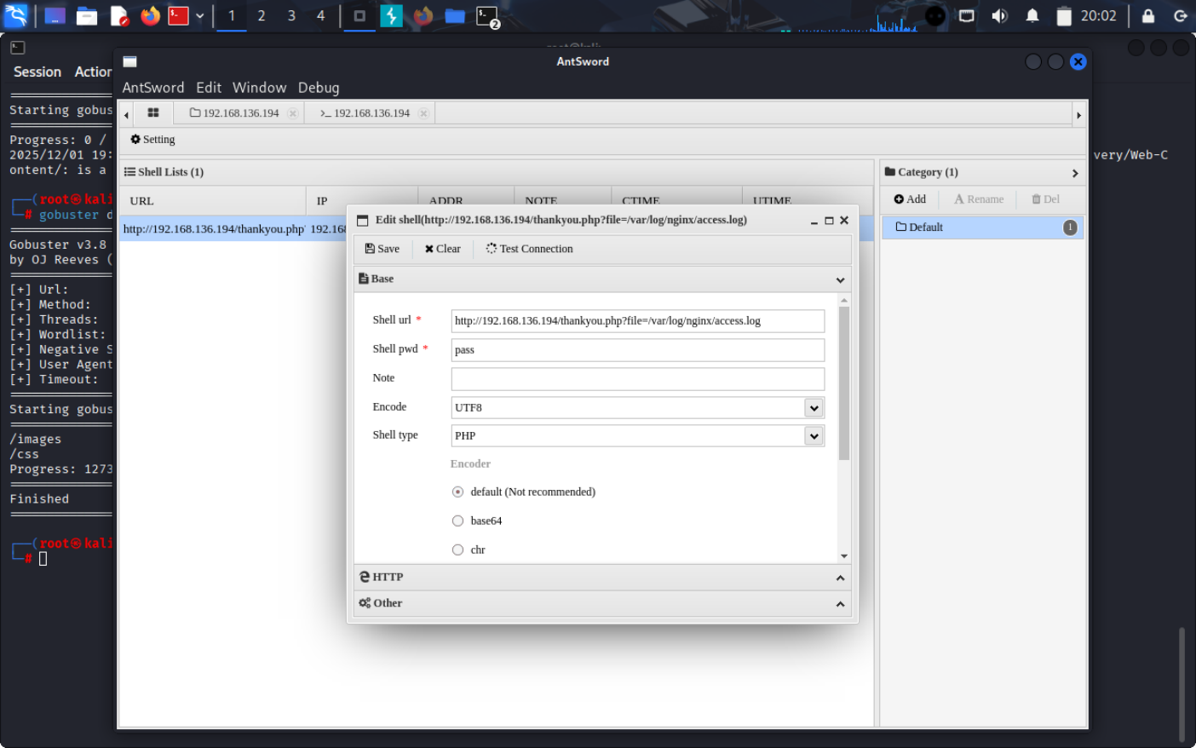This screenshot has height=748, width=1196.
Task: Open the Debug menu in AntSword
Action: pyautogui.click(x=319, y=88)
